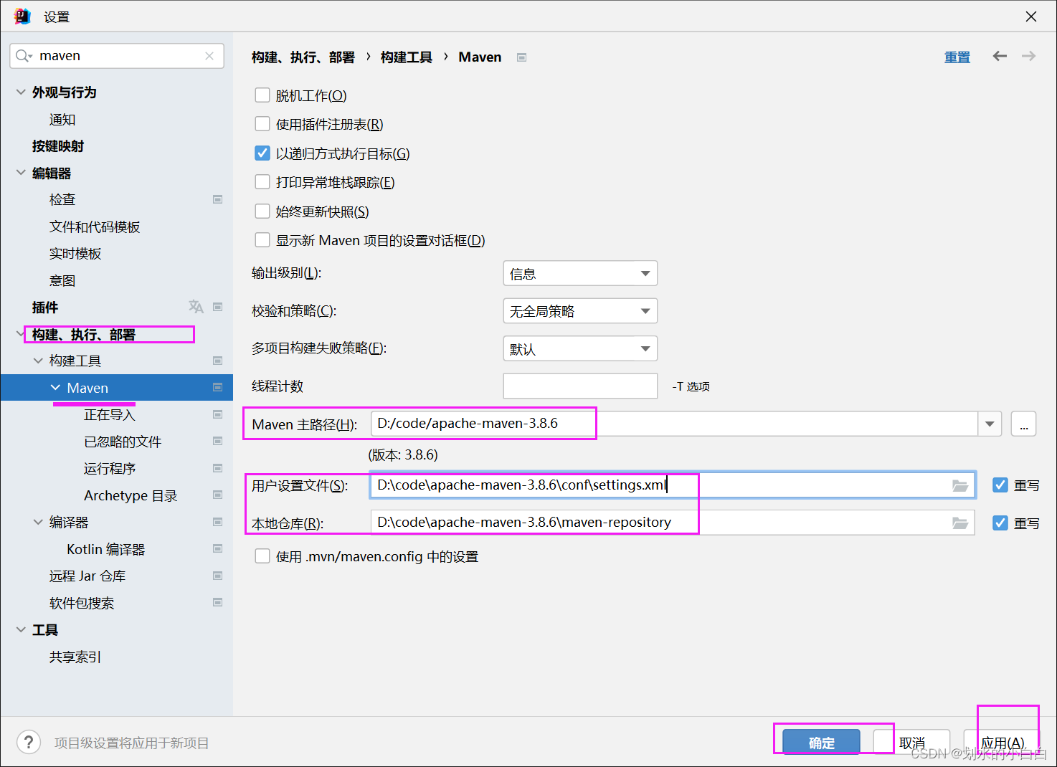Select 实时模板 in settings tree
This screenshot has width=1057, height=767.
pyautogui.click(x=75, y=254)
